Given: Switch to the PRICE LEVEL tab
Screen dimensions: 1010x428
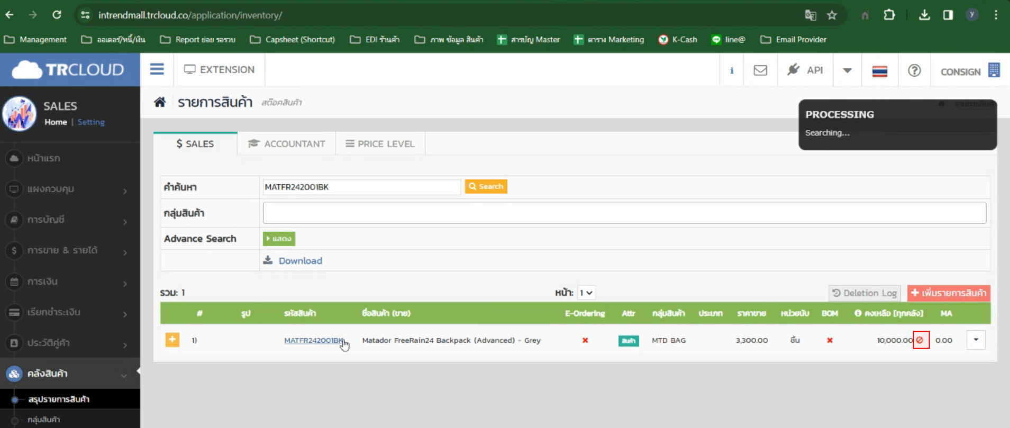Looking at the screenshot, I should (x=380, y=143).
